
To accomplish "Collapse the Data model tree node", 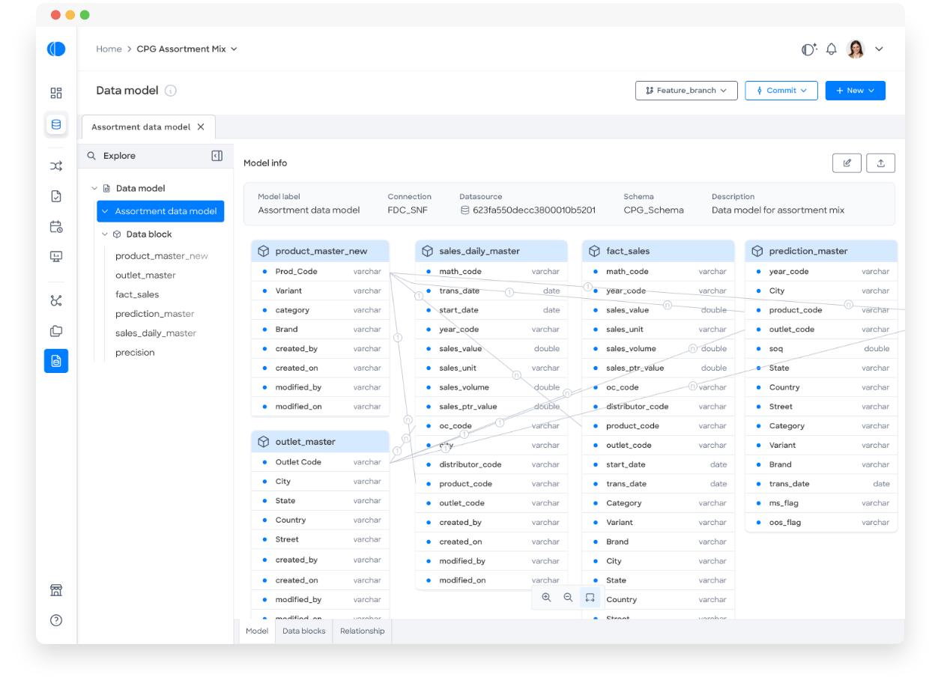I will [x=94, y=189].
